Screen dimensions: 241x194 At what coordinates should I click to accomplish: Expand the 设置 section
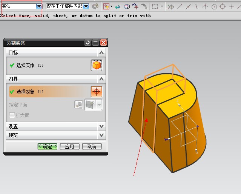[101, 126]
